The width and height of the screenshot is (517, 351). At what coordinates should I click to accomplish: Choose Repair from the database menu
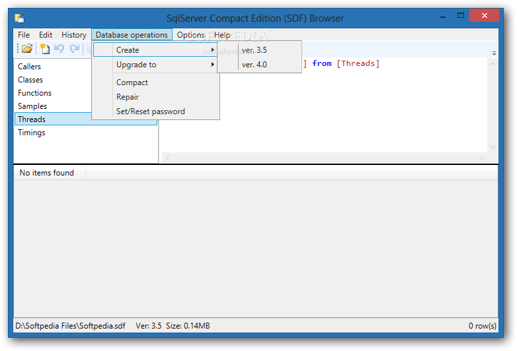click(155, 97)
